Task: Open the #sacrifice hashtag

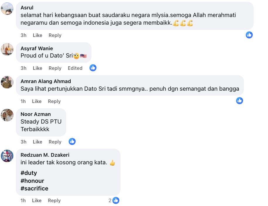Action: (34, 188)
